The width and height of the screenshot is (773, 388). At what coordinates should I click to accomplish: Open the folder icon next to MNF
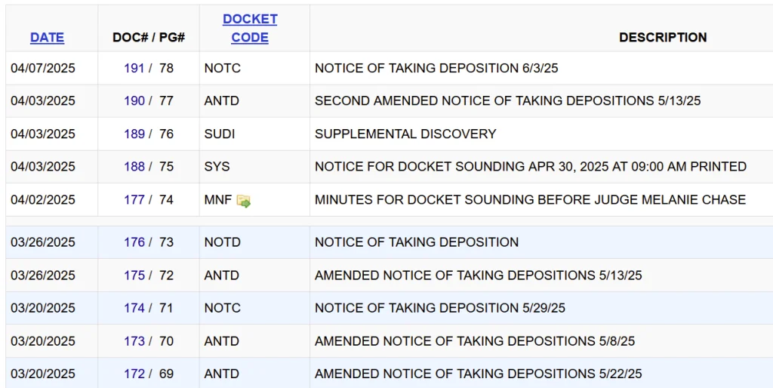tap(243, 201)
